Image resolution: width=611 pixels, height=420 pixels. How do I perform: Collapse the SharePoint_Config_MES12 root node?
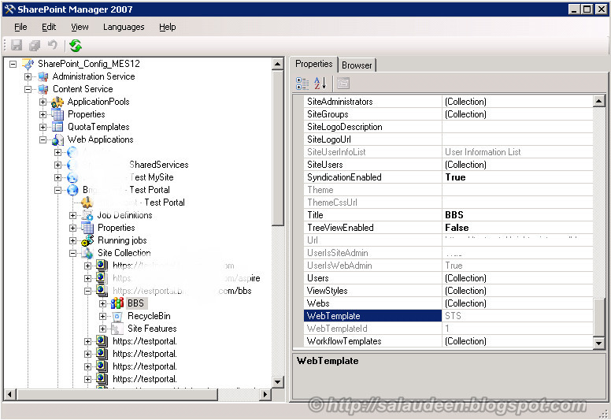pos(13,64)
